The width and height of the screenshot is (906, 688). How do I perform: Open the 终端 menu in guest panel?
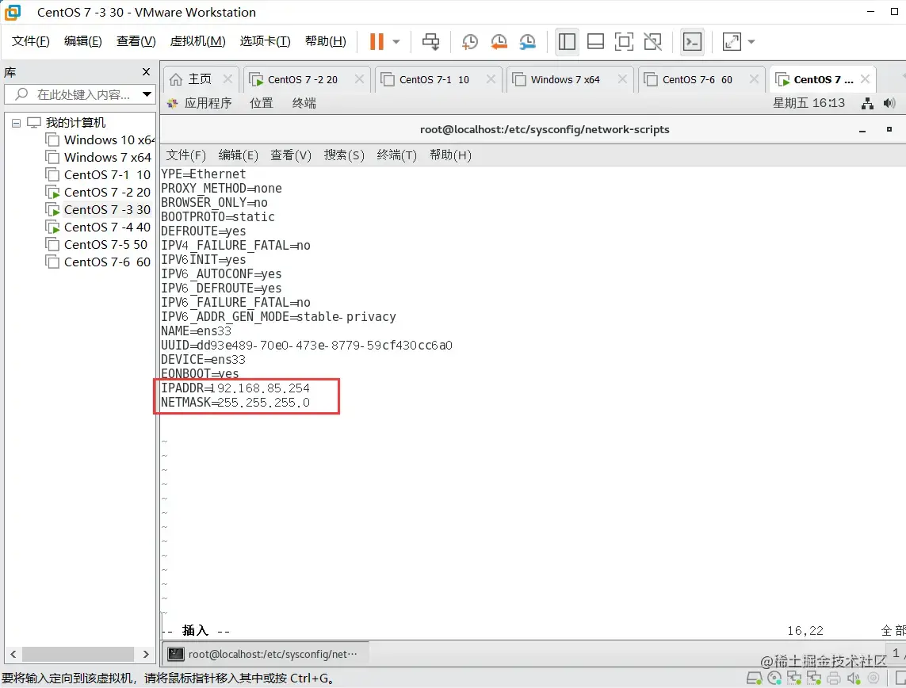[304, 103]
